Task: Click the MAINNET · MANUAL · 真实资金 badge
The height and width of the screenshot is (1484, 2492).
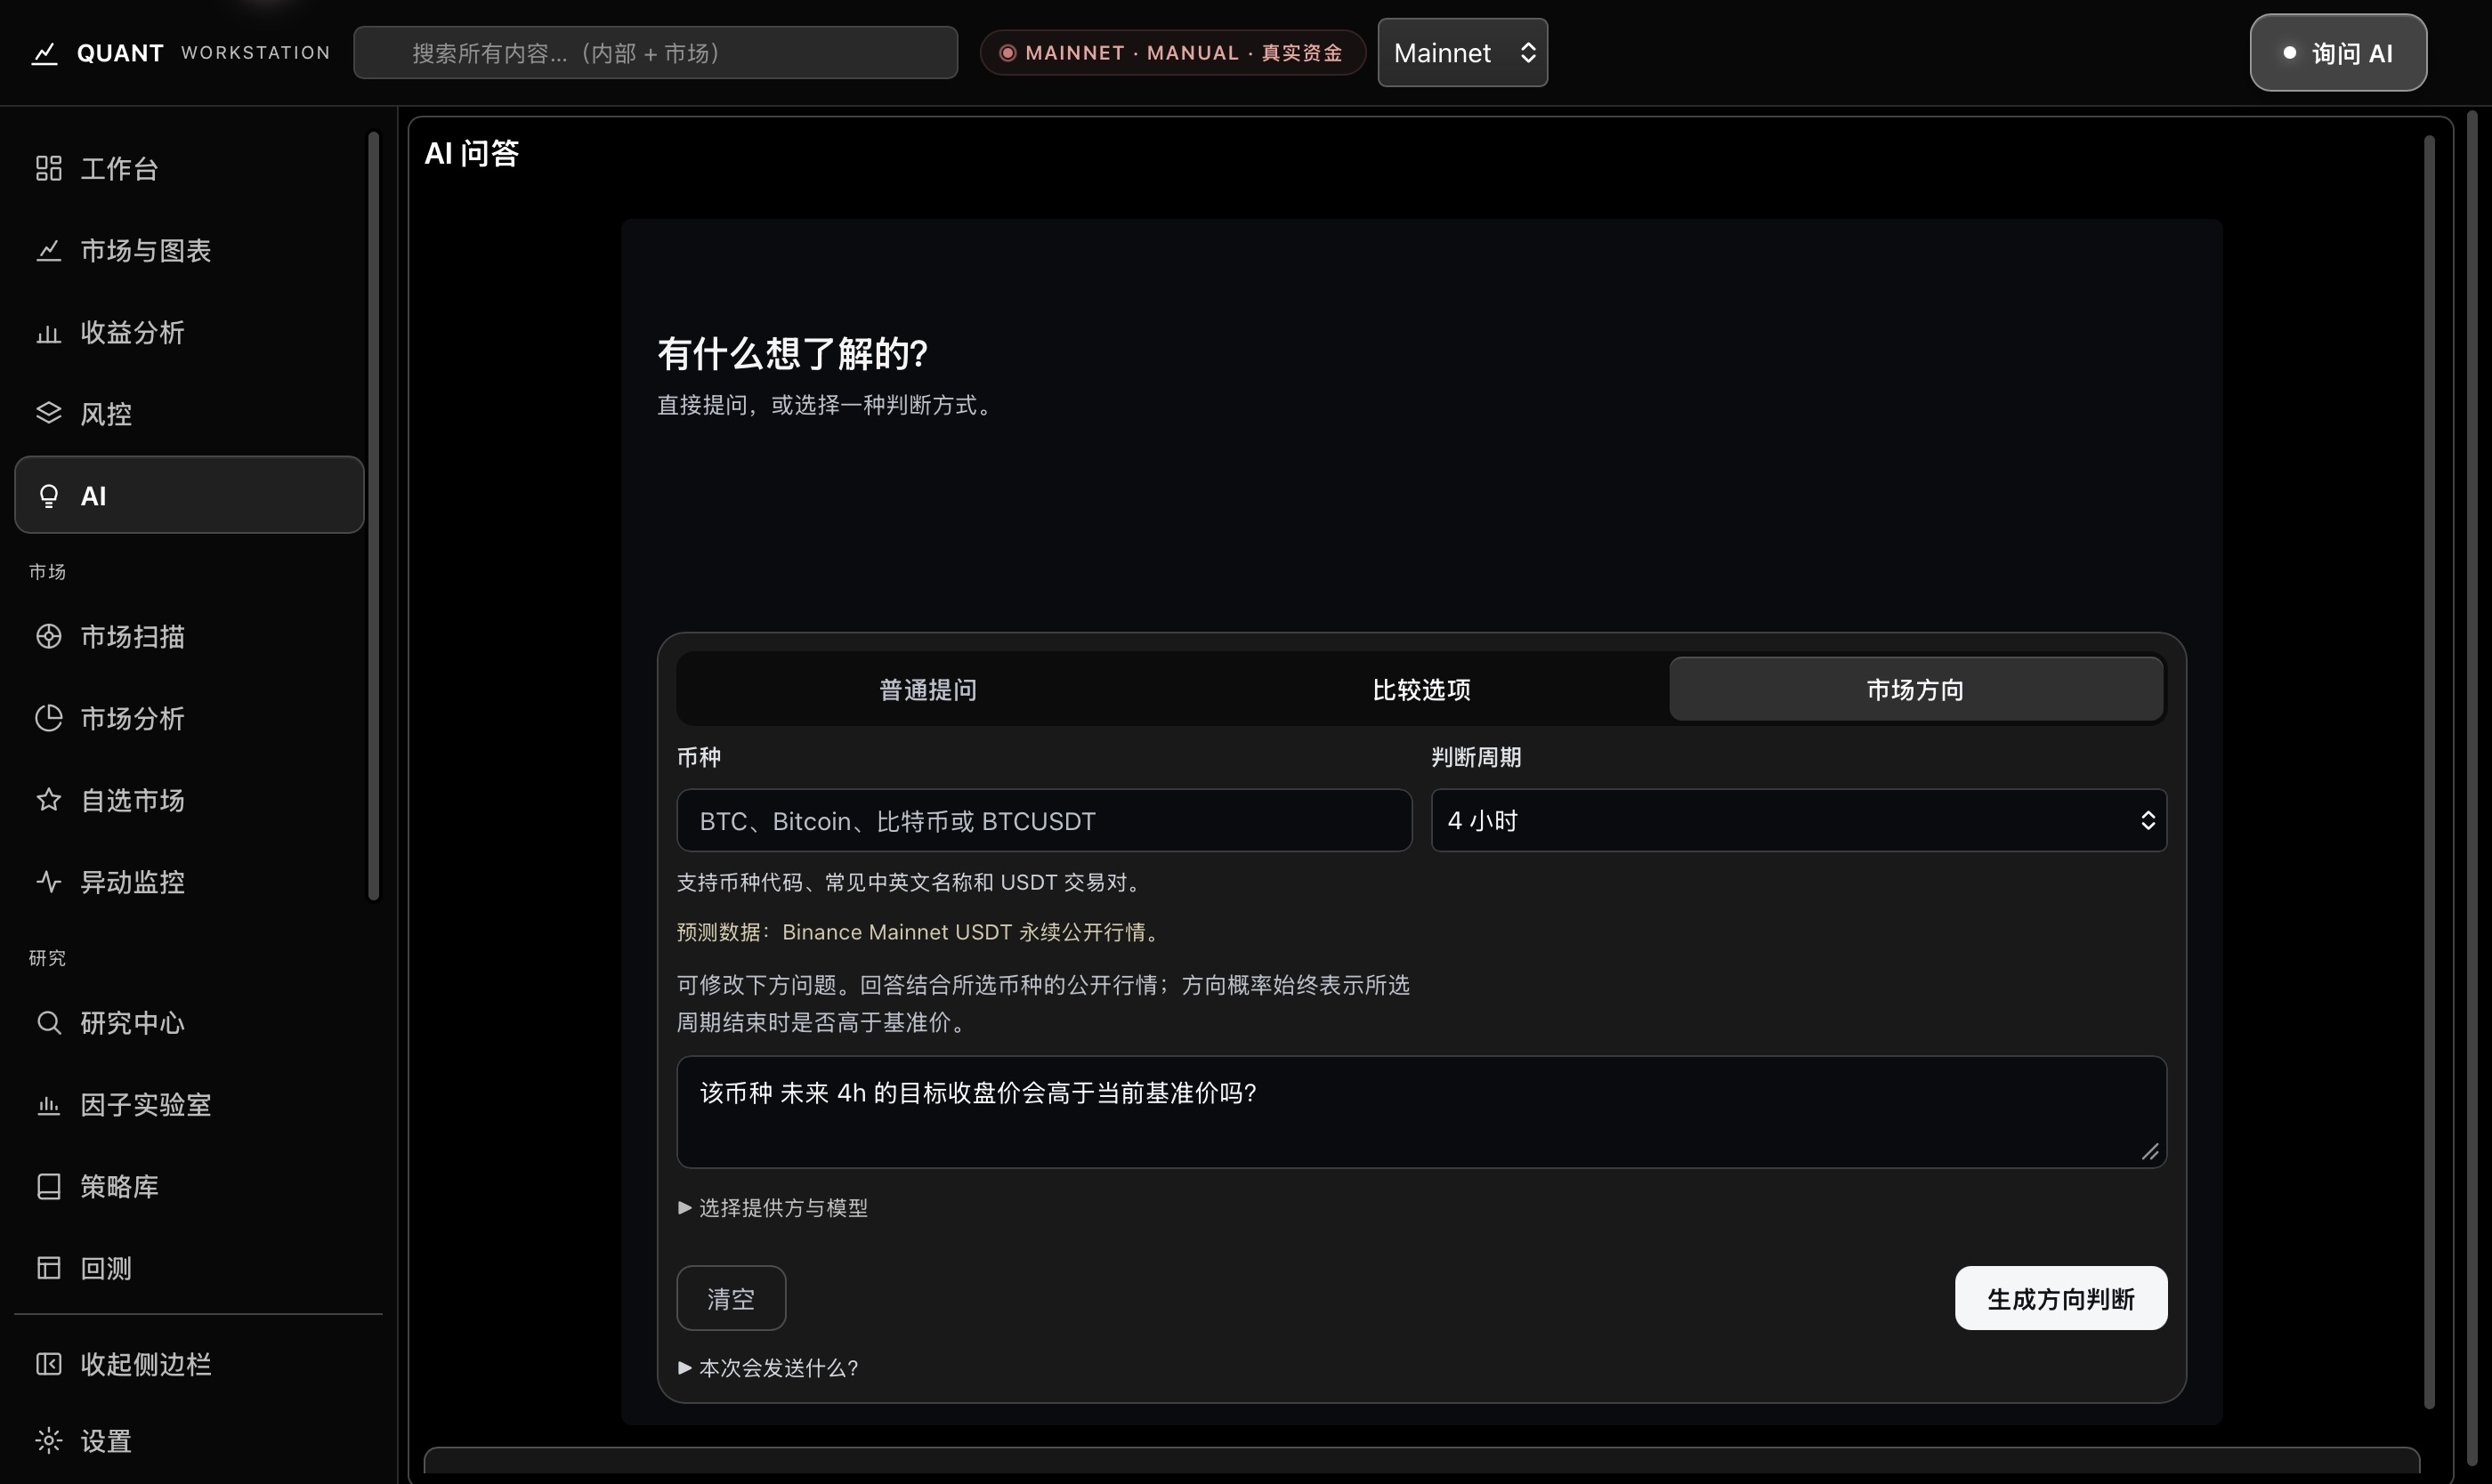Action: pos(1171,53)
